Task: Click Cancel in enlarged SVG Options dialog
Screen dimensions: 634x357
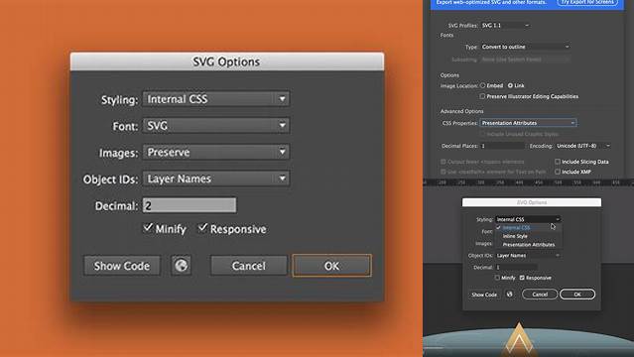Action: pyautogui.click(x=249, y=266)
